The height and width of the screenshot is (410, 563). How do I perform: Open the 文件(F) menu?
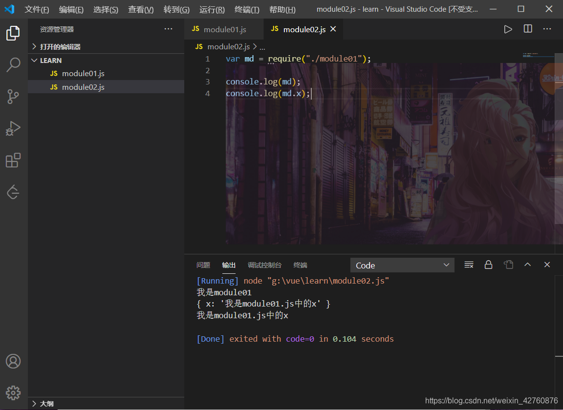click(37, 9)
